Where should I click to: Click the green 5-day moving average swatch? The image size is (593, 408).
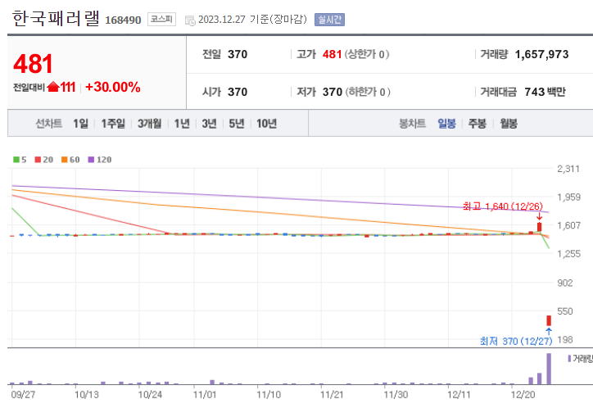[x=16, y=160]
